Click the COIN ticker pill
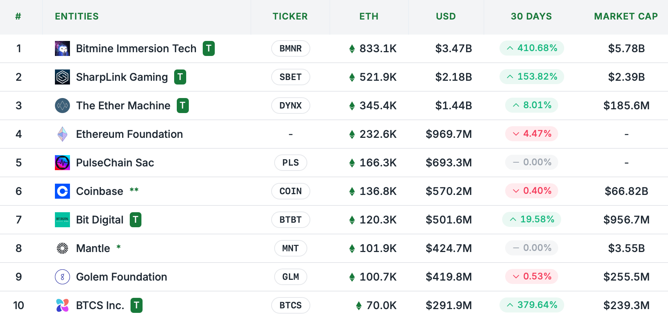 coord(290,191)
